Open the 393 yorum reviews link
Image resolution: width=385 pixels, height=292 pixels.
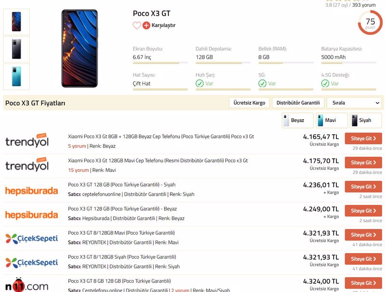point(364,5)
